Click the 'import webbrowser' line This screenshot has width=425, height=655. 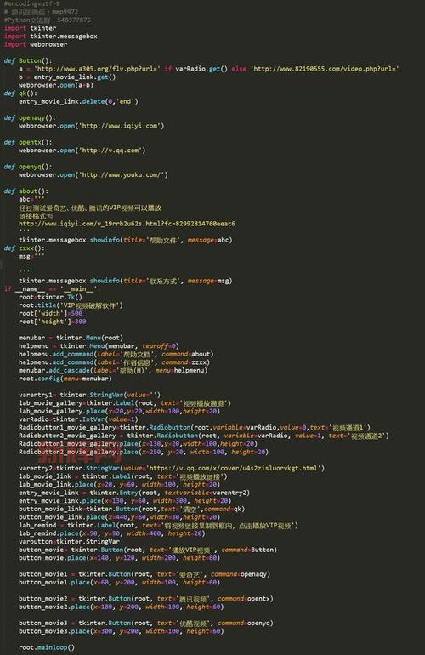point(36,44)
